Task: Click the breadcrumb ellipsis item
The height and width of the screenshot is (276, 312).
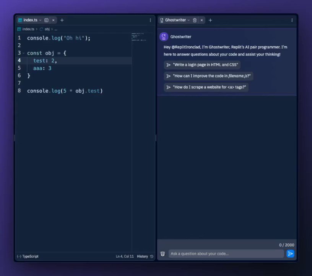Action: pyautogui.click(x=56, y=29)
